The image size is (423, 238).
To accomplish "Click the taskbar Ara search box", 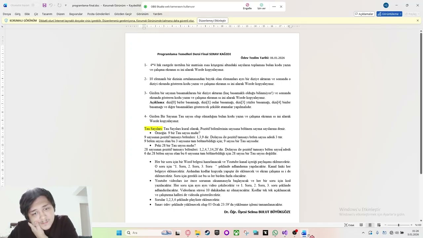I will [149, 233].
